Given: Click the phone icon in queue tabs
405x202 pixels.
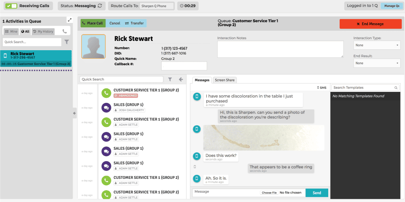Looking at the screenshot, I should click(65, 32).
